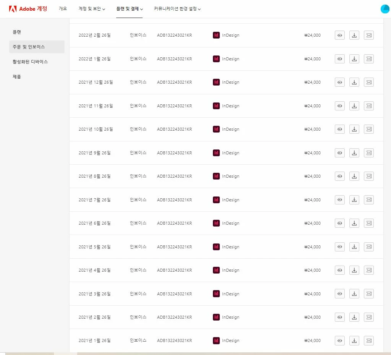Click the 인보이스 label in 2021년 6월 row
Image resolution: width=391 pixels, height=355 pixels.
[138, 223]
